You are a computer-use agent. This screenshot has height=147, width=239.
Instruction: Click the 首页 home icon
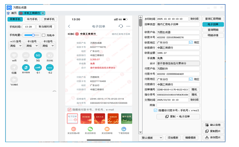[x=8, y=13]
